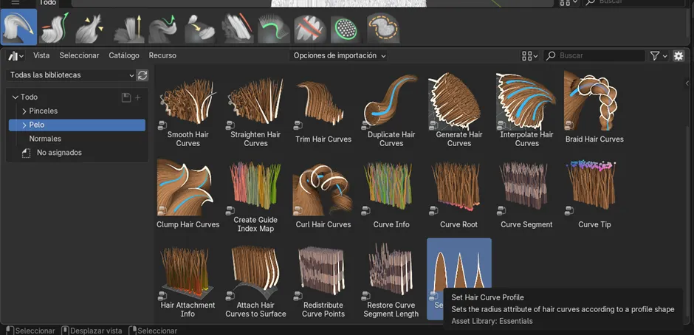Click the save catalogs disk icon
The height and width of the screenshot is (335, 694).
(x=126, y=97)
